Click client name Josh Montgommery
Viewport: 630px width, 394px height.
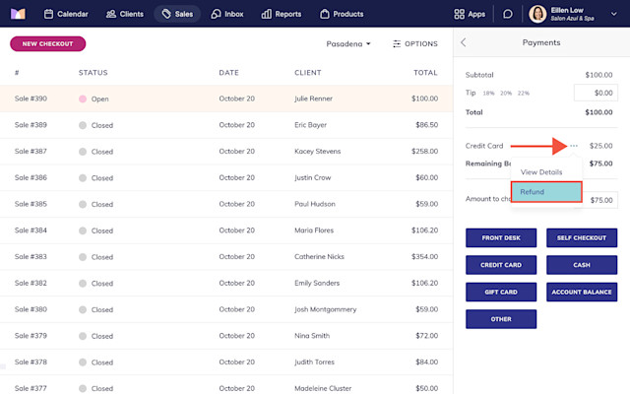click(326, 309)
